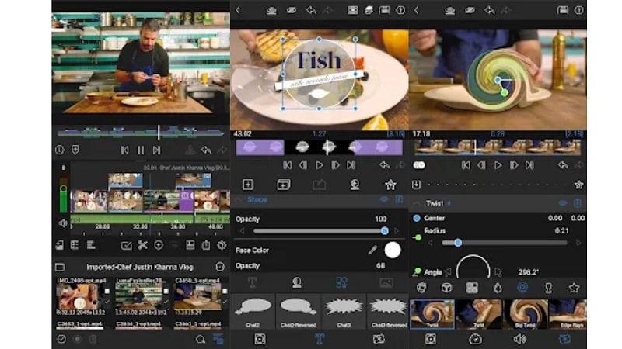The image size is (622, 349).
Task: Mute timeline audio via speaker icon
Action: pyautogui.click(x=63, y=223)
